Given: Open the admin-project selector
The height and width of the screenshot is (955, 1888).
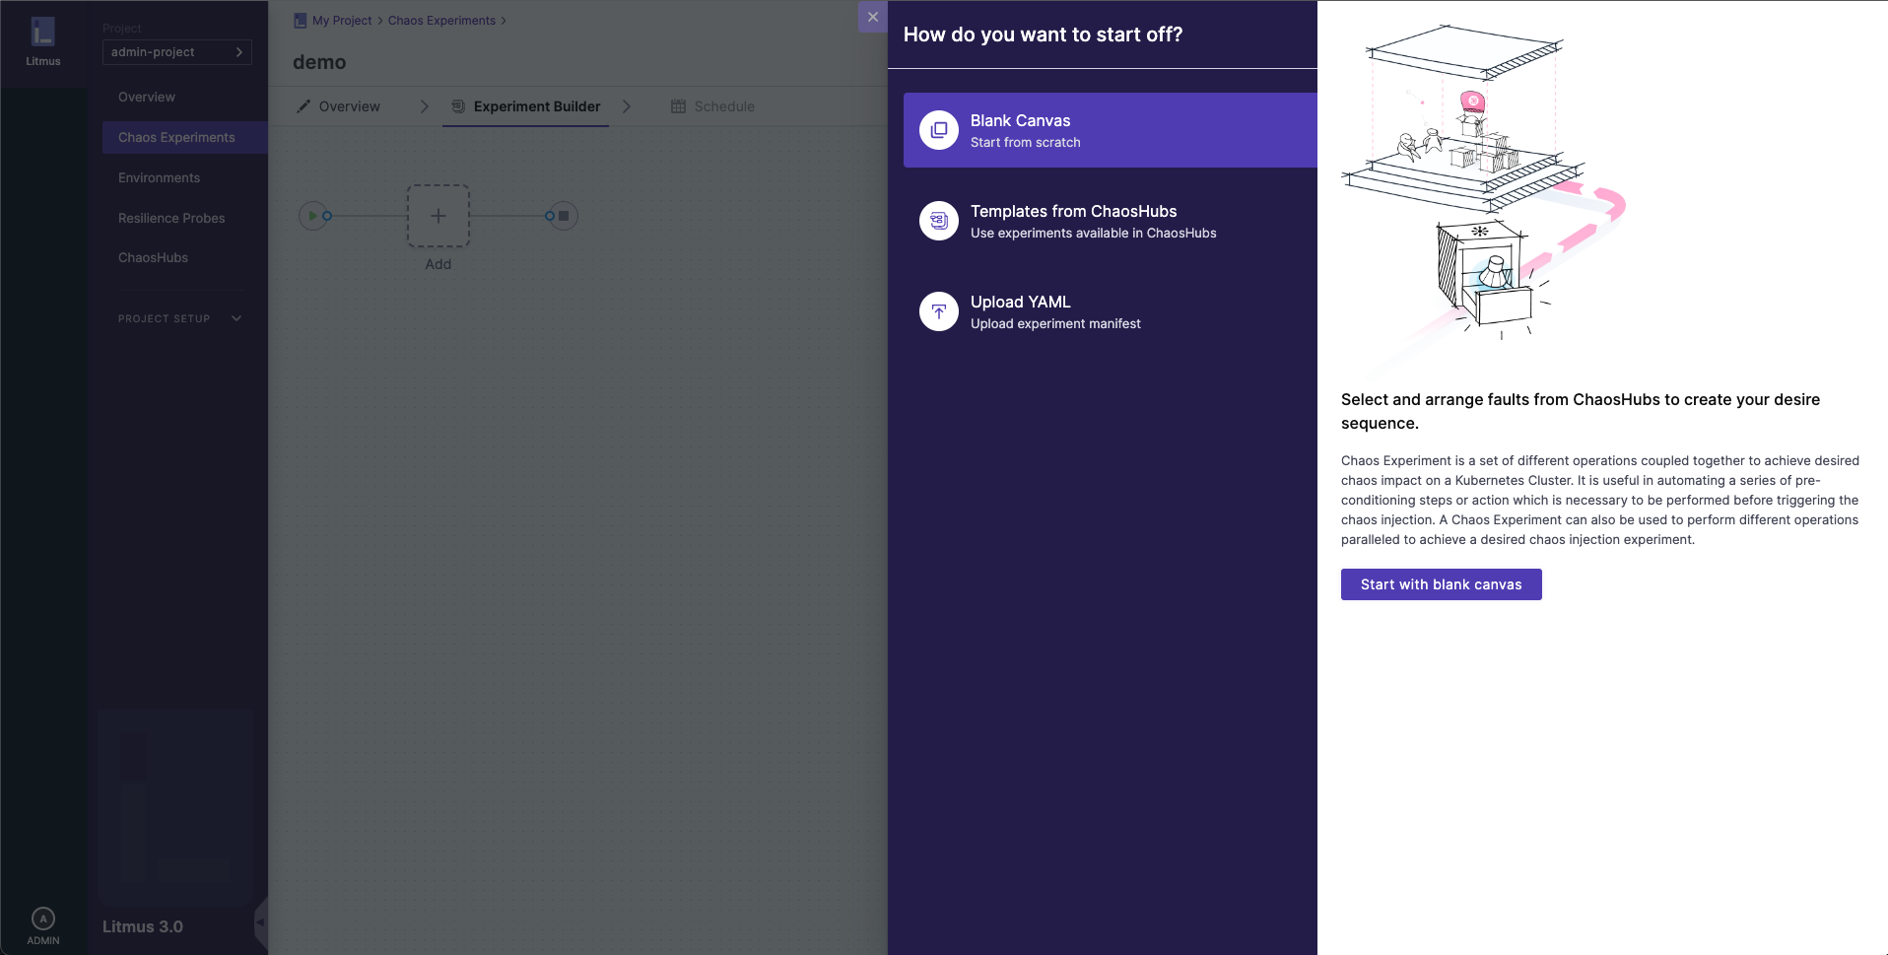Looking at the screenshot, I should click(x=176, y=52).
